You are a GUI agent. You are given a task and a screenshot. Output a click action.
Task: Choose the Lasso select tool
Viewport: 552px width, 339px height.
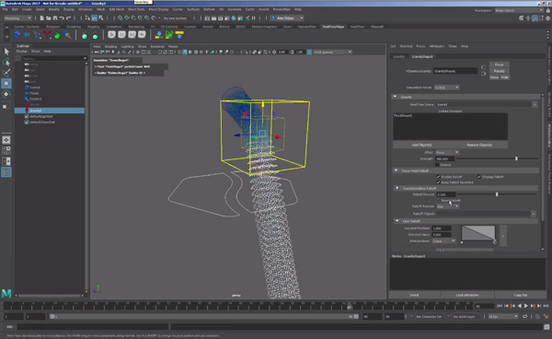pos(6,63)
